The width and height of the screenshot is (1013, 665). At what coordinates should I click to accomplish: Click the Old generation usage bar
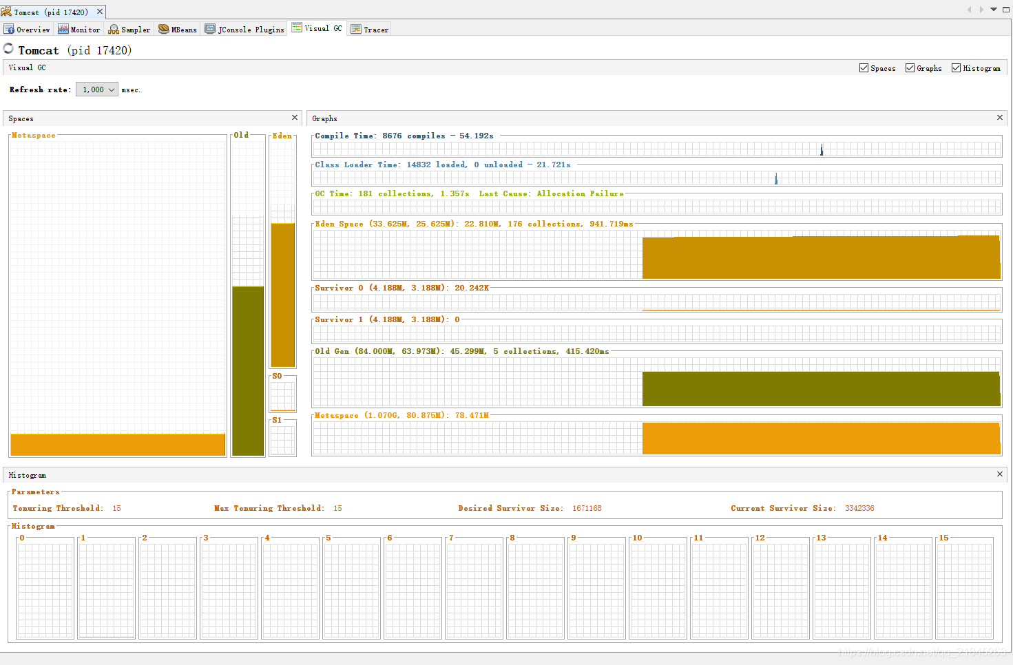coord(248,371)
